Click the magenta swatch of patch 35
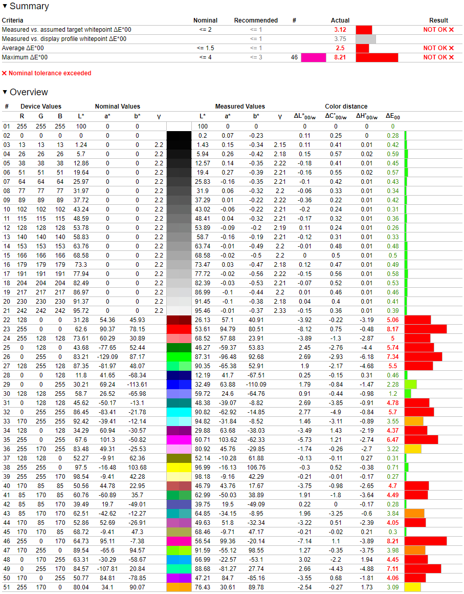The height and width of the screenshot is (594, 464). click(179, 440)
